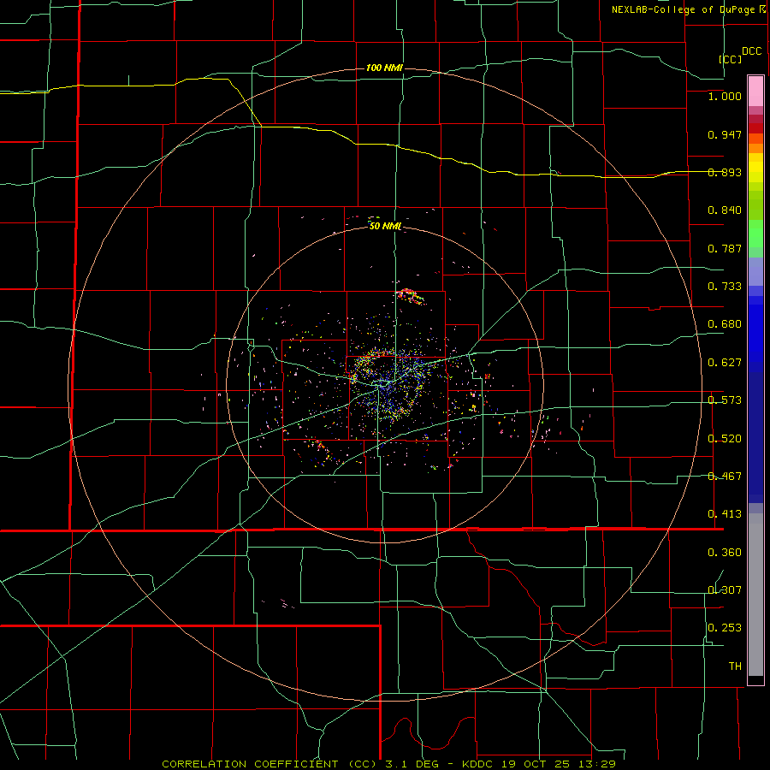770x770 pixels.
Task: Pick the bright green segment of color bar
Action: pos(755,234)
